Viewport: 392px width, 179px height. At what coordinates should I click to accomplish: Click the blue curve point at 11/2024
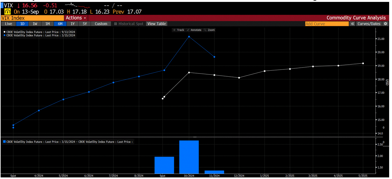[x=214, y=57]
